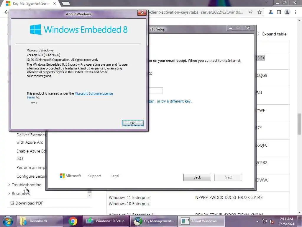302x227 pixels.
Task: Switch to Windows 10 Setup taskbar button
Action: [x=106, y=221]
